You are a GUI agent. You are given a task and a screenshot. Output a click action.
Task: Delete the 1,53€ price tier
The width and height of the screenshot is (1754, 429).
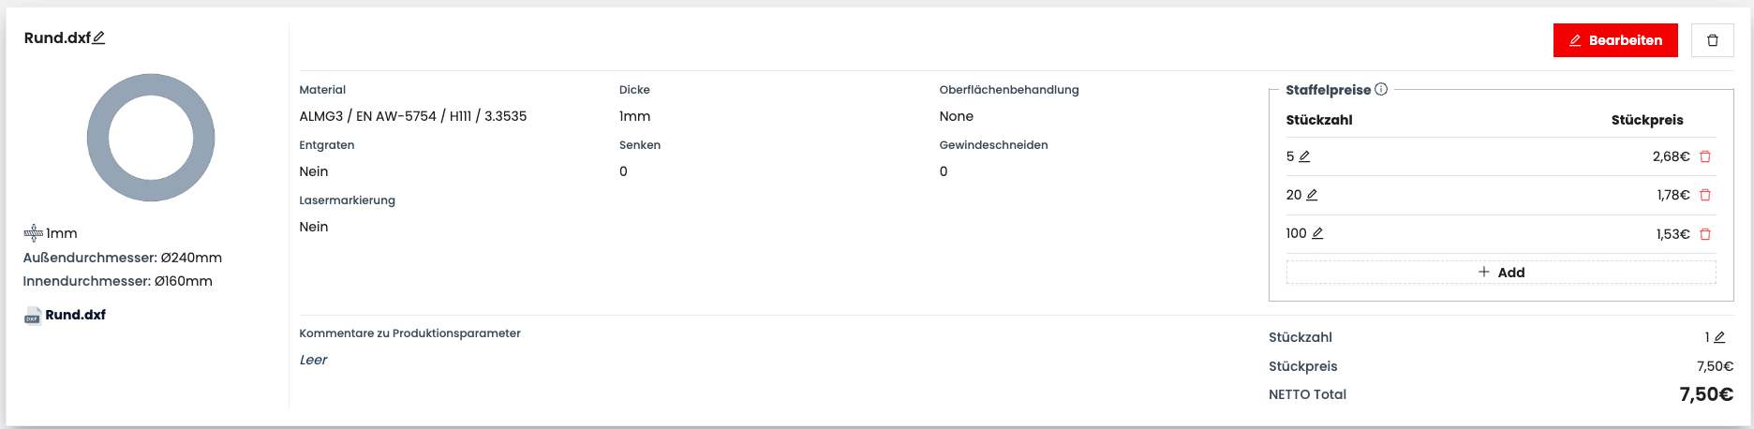pos(1705,233)
